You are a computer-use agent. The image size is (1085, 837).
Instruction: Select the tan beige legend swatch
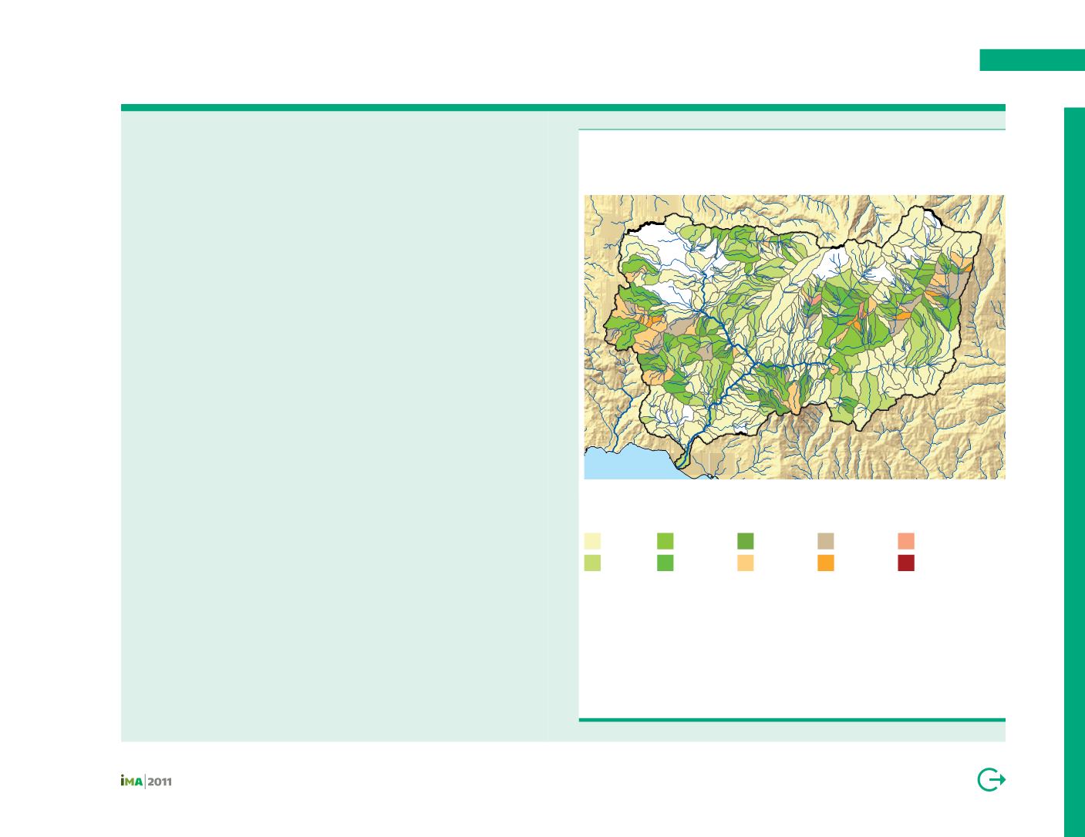825,540
